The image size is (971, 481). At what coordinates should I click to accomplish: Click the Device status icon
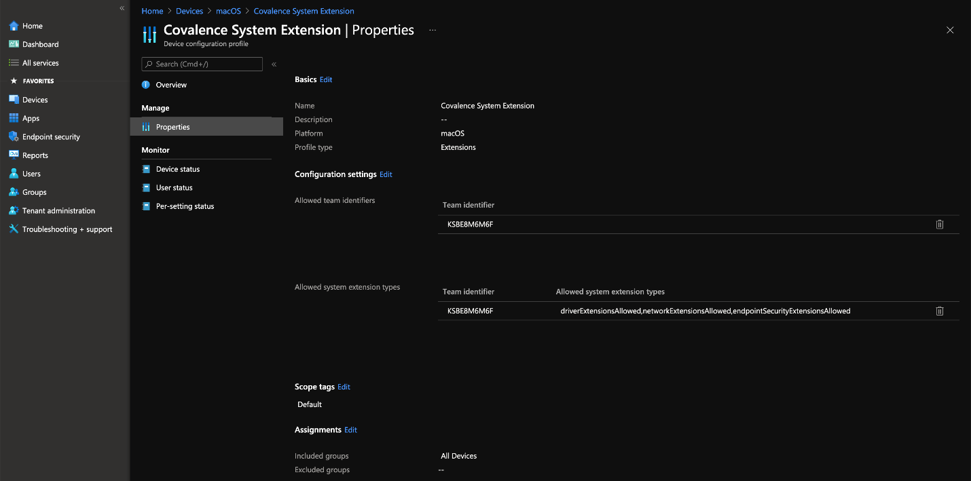145,169
